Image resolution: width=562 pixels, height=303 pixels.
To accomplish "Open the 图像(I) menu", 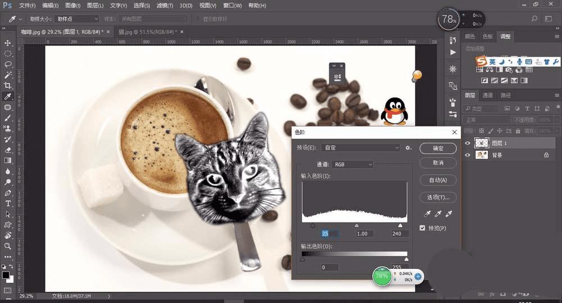I will [72, 6].
